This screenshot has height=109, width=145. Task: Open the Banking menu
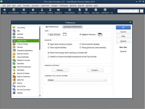click(73, 6)
